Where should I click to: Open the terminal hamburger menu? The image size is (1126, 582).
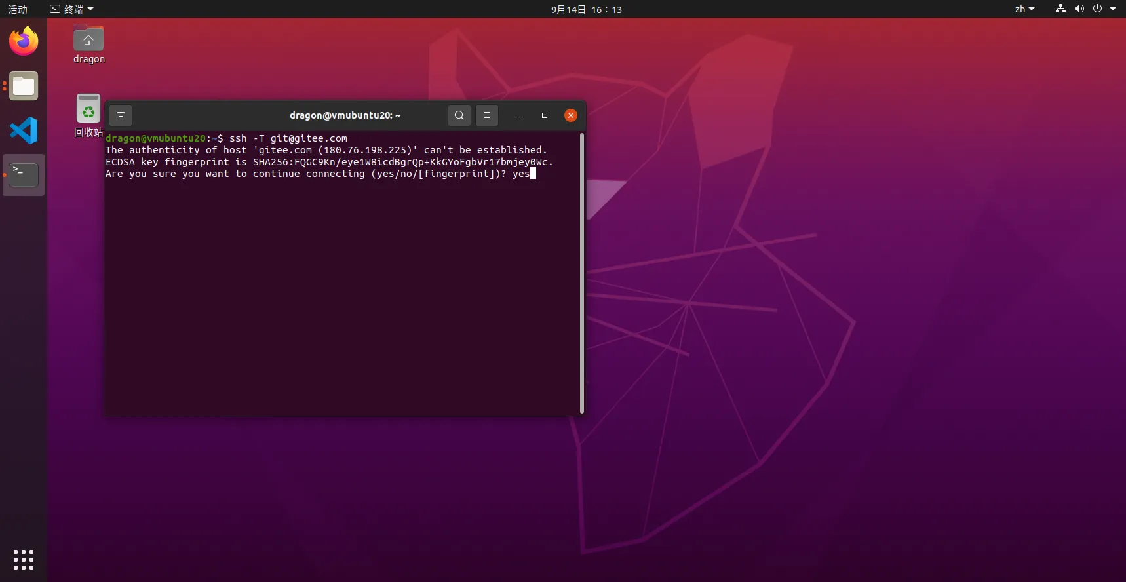pos(486,115)
